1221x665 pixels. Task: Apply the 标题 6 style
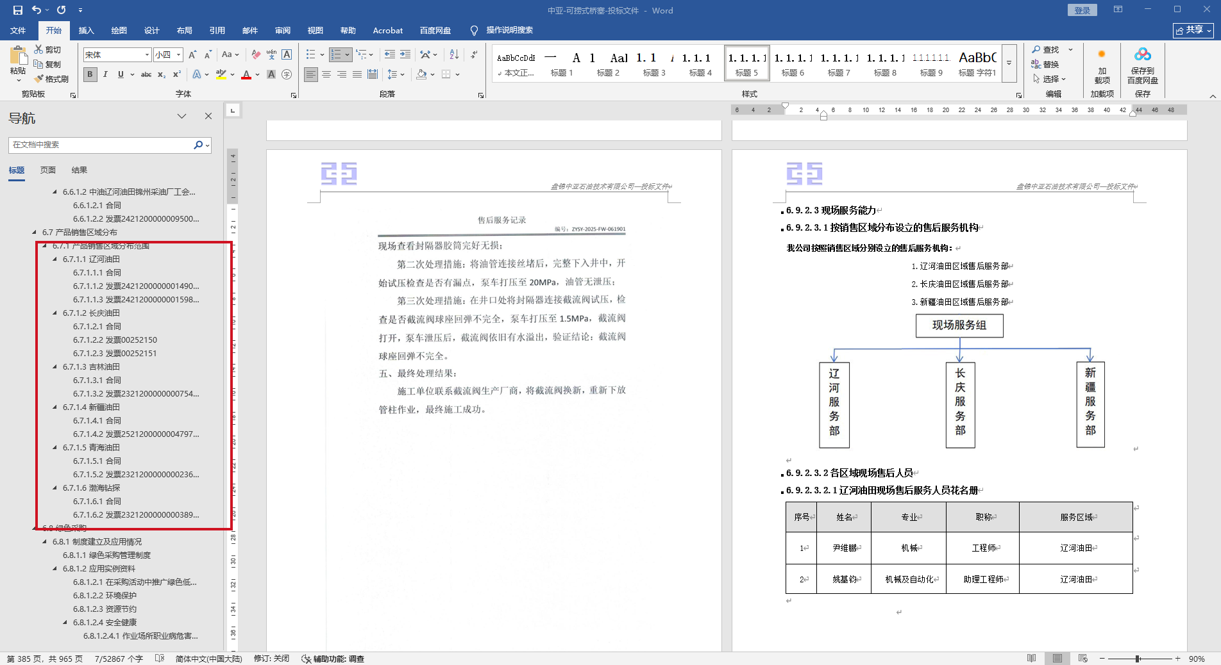pyautogui.click(x=793, y=63)
